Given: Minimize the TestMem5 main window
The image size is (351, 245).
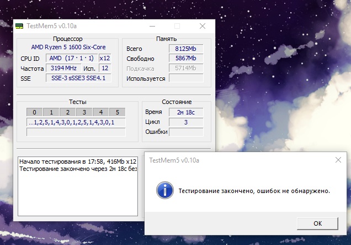Looking at the screenshot, I should point(152,26).
